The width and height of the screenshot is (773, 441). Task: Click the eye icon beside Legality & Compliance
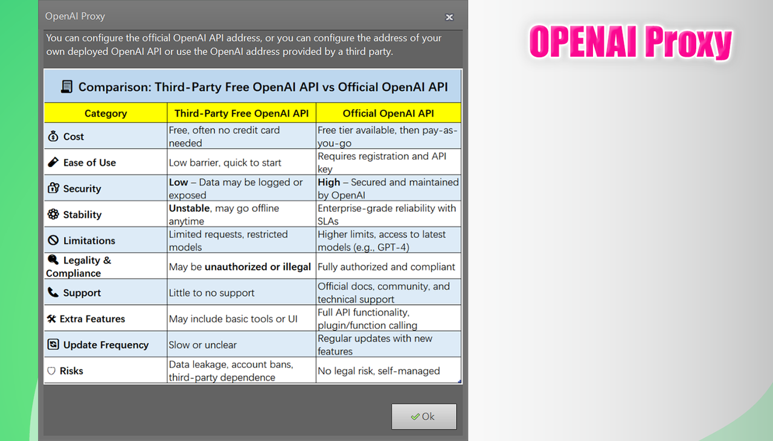52,260
